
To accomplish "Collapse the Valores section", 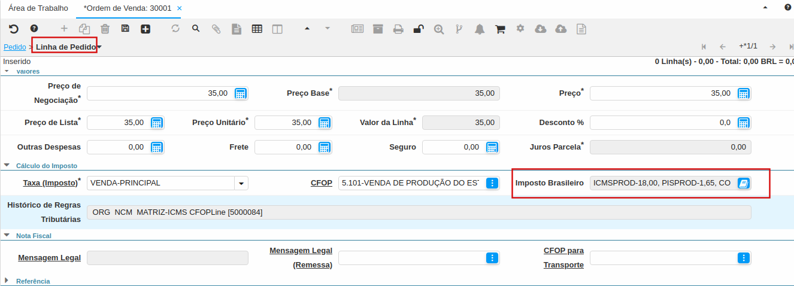I will pyautogui.click(x=7, y=71).
